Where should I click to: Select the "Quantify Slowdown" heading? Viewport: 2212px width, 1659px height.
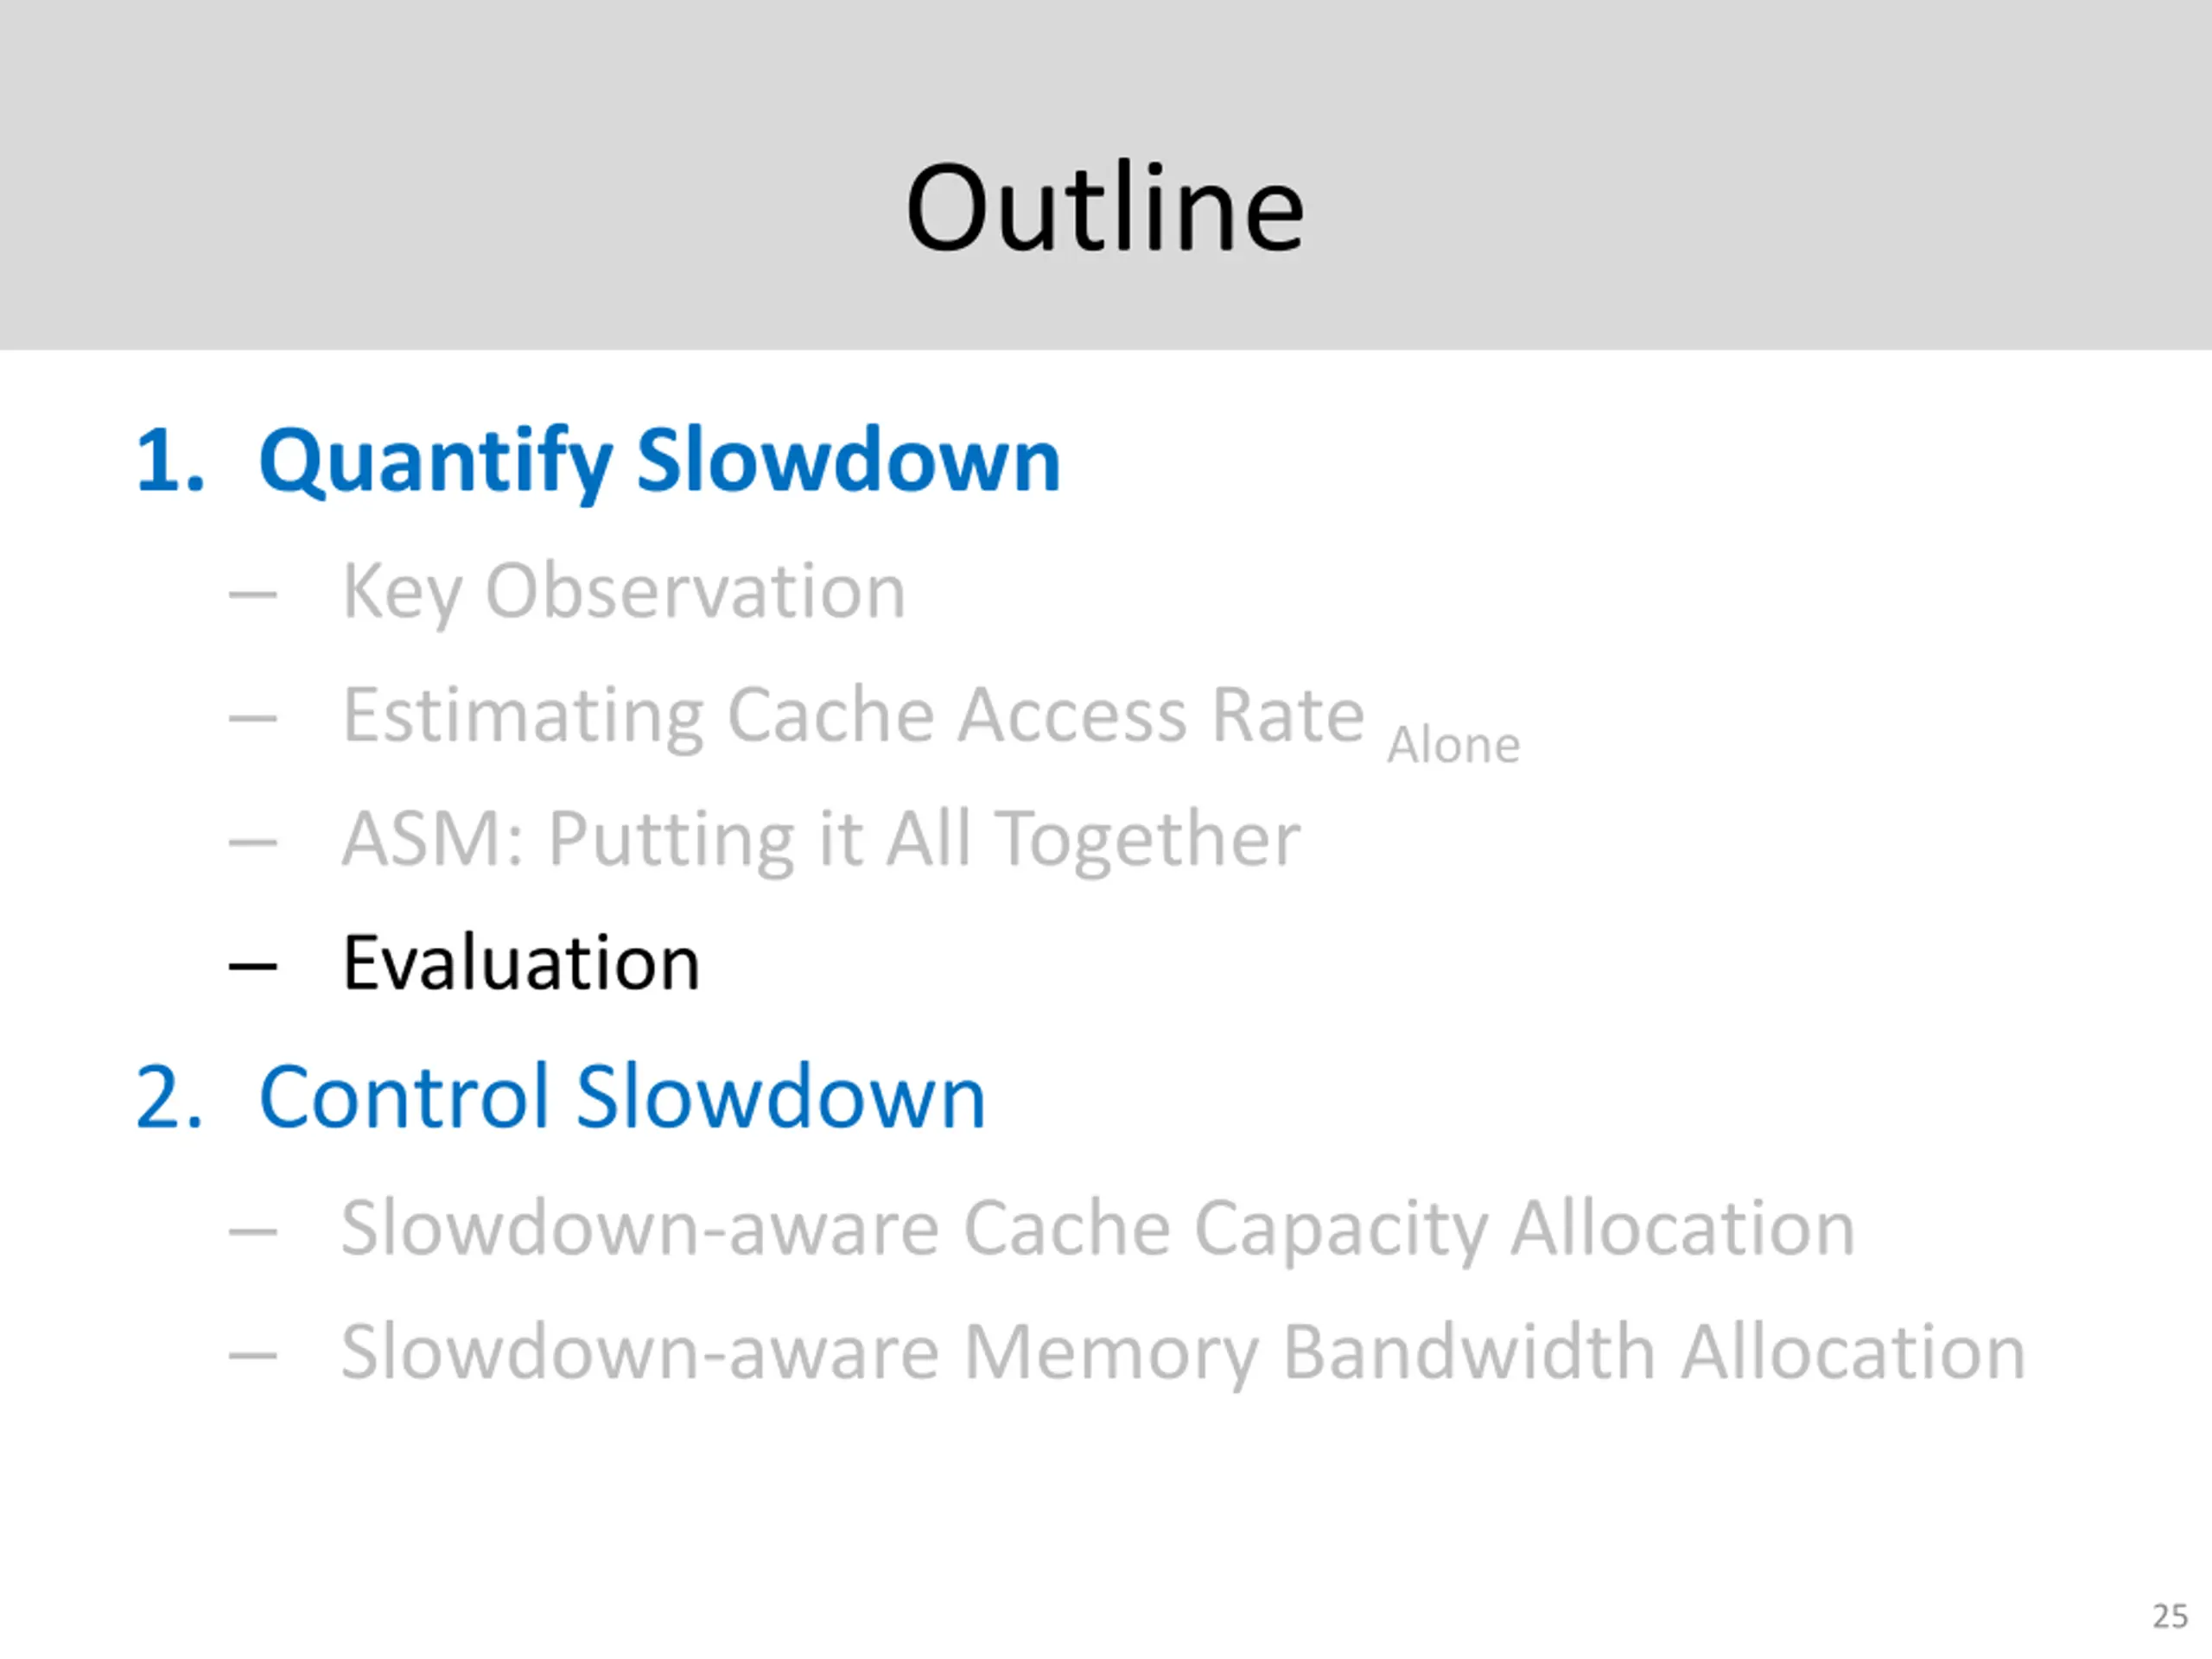pyautogui.click(x=659, y=461)
